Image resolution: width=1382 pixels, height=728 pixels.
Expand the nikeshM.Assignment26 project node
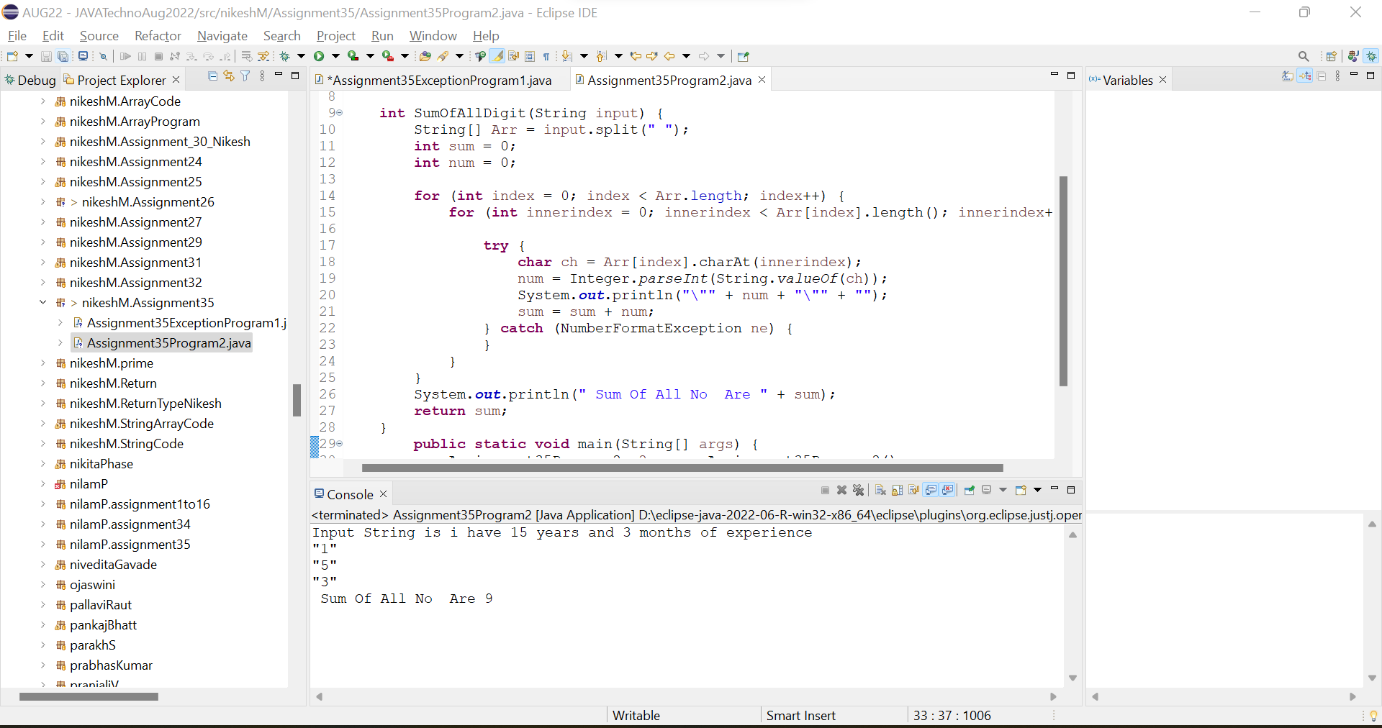point(42,202)
